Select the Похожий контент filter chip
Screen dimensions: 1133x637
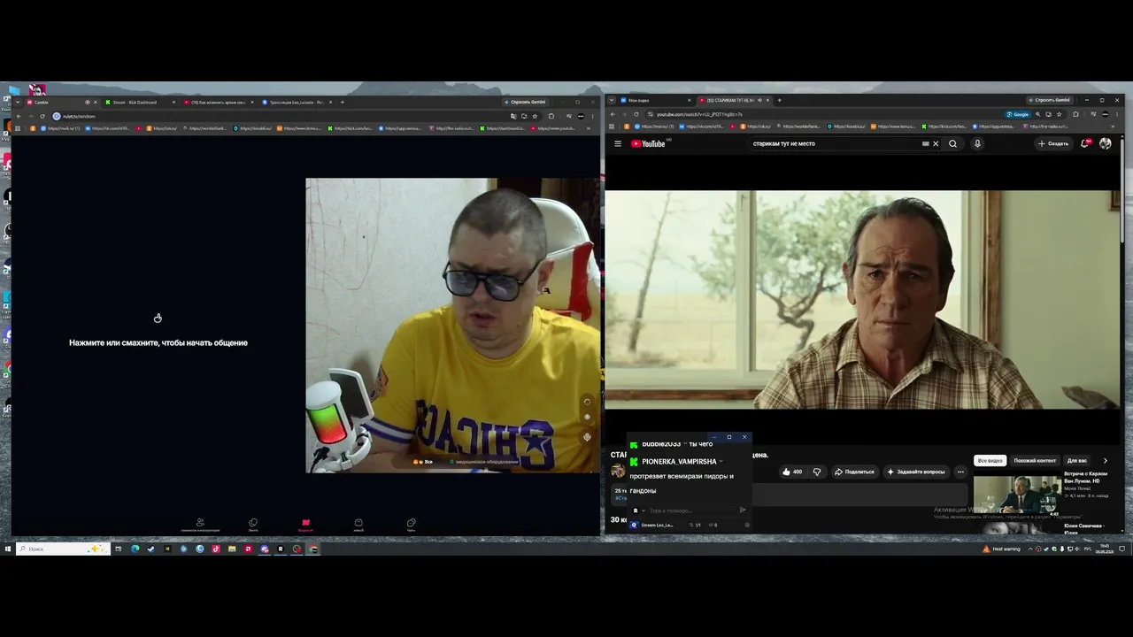click(x=1035, y=461)
